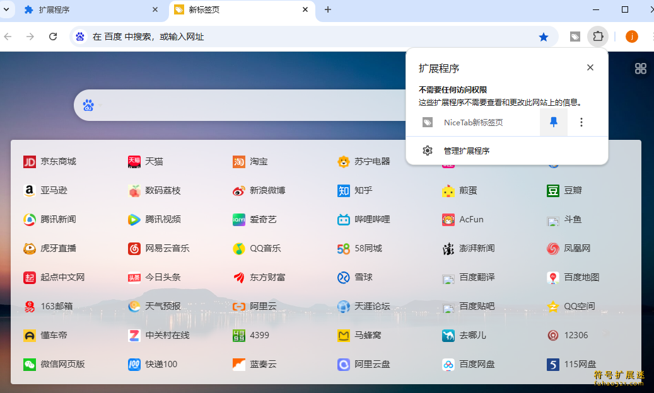Open the 百度网盘 icon
Viewport: 654px width, 393px height.
[x=448, y=364]
